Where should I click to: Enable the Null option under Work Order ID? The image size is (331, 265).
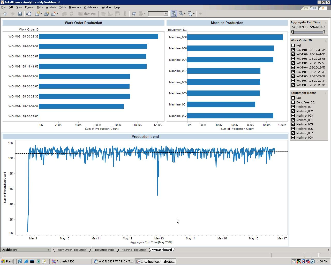pyautogui.click(x=293, y=45)
